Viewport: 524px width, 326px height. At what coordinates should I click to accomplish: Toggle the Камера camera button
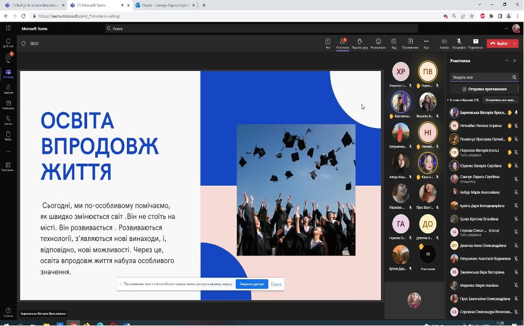[444, 44]
